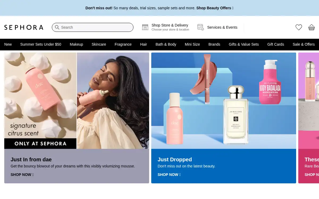The height and width of the screenshot is (199, 319).
Task: Open Summer Sets Under $50
Action: click(41, 44)
